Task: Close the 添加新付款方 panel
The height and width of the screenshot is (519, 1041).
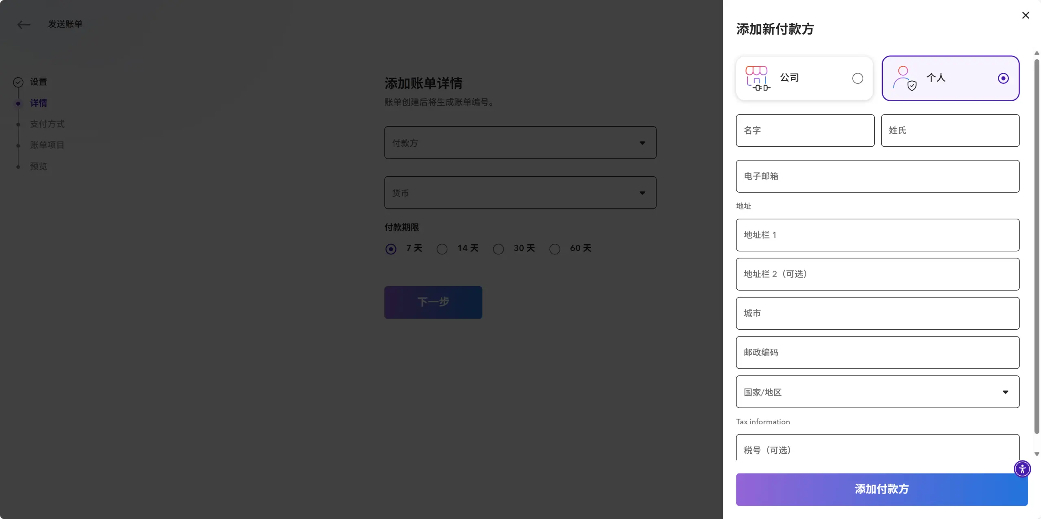Action: coord(1026,15)
